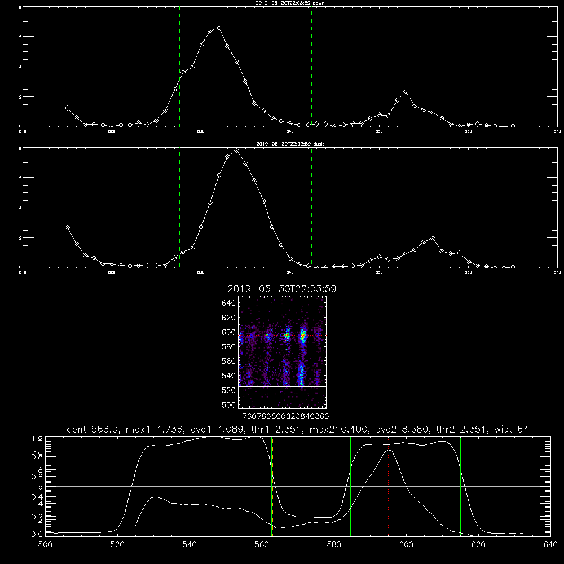Click the green vertical line near 585 in bottom plot

coord(350,486)
